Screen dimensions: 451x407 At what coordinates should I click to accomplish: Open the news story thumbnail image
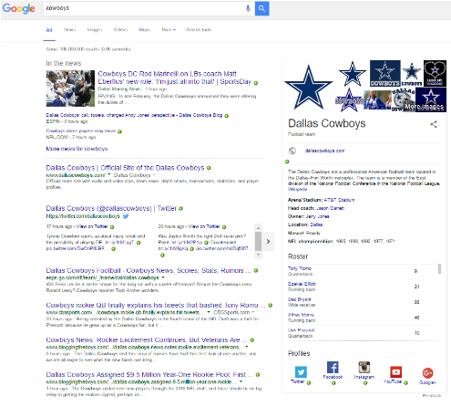click(70, 89)
